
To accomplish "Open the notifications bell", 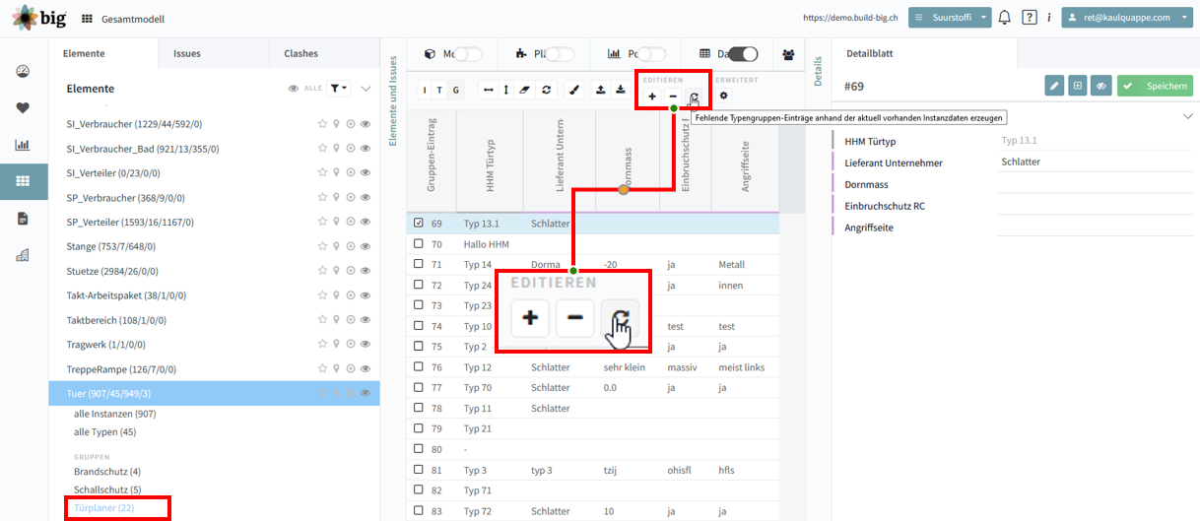I will point(1005,18).
